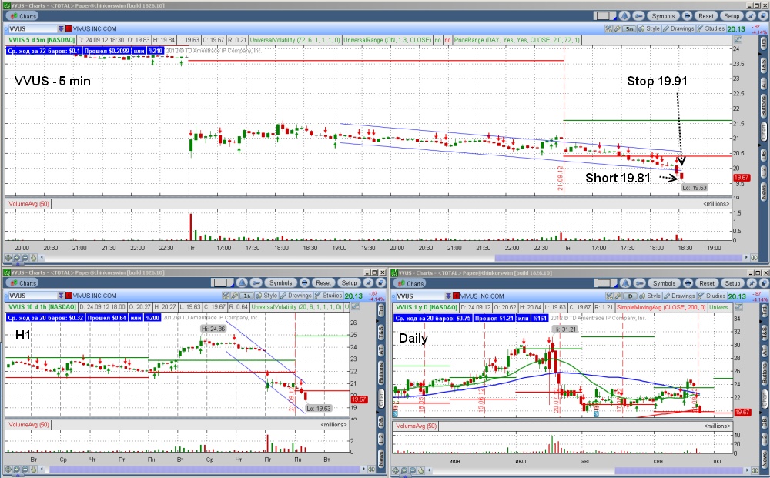Click horizontal scrollbar thumb under H1 chart
This screenshot has width=770, height=478.
pos(206,470)
